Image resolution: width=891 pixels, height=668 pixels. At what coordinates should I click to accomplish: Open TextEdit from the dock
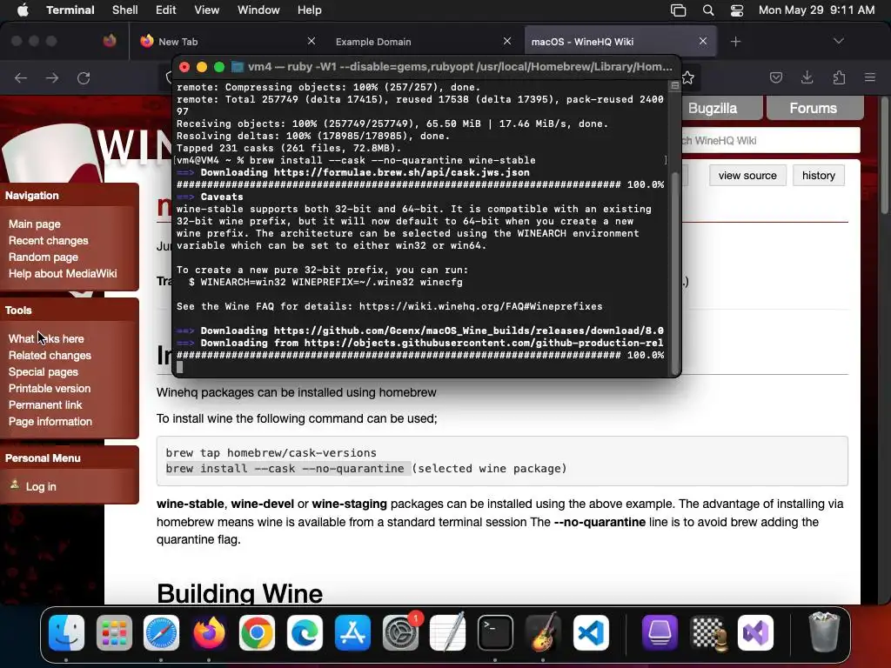(x=448, y=632)
